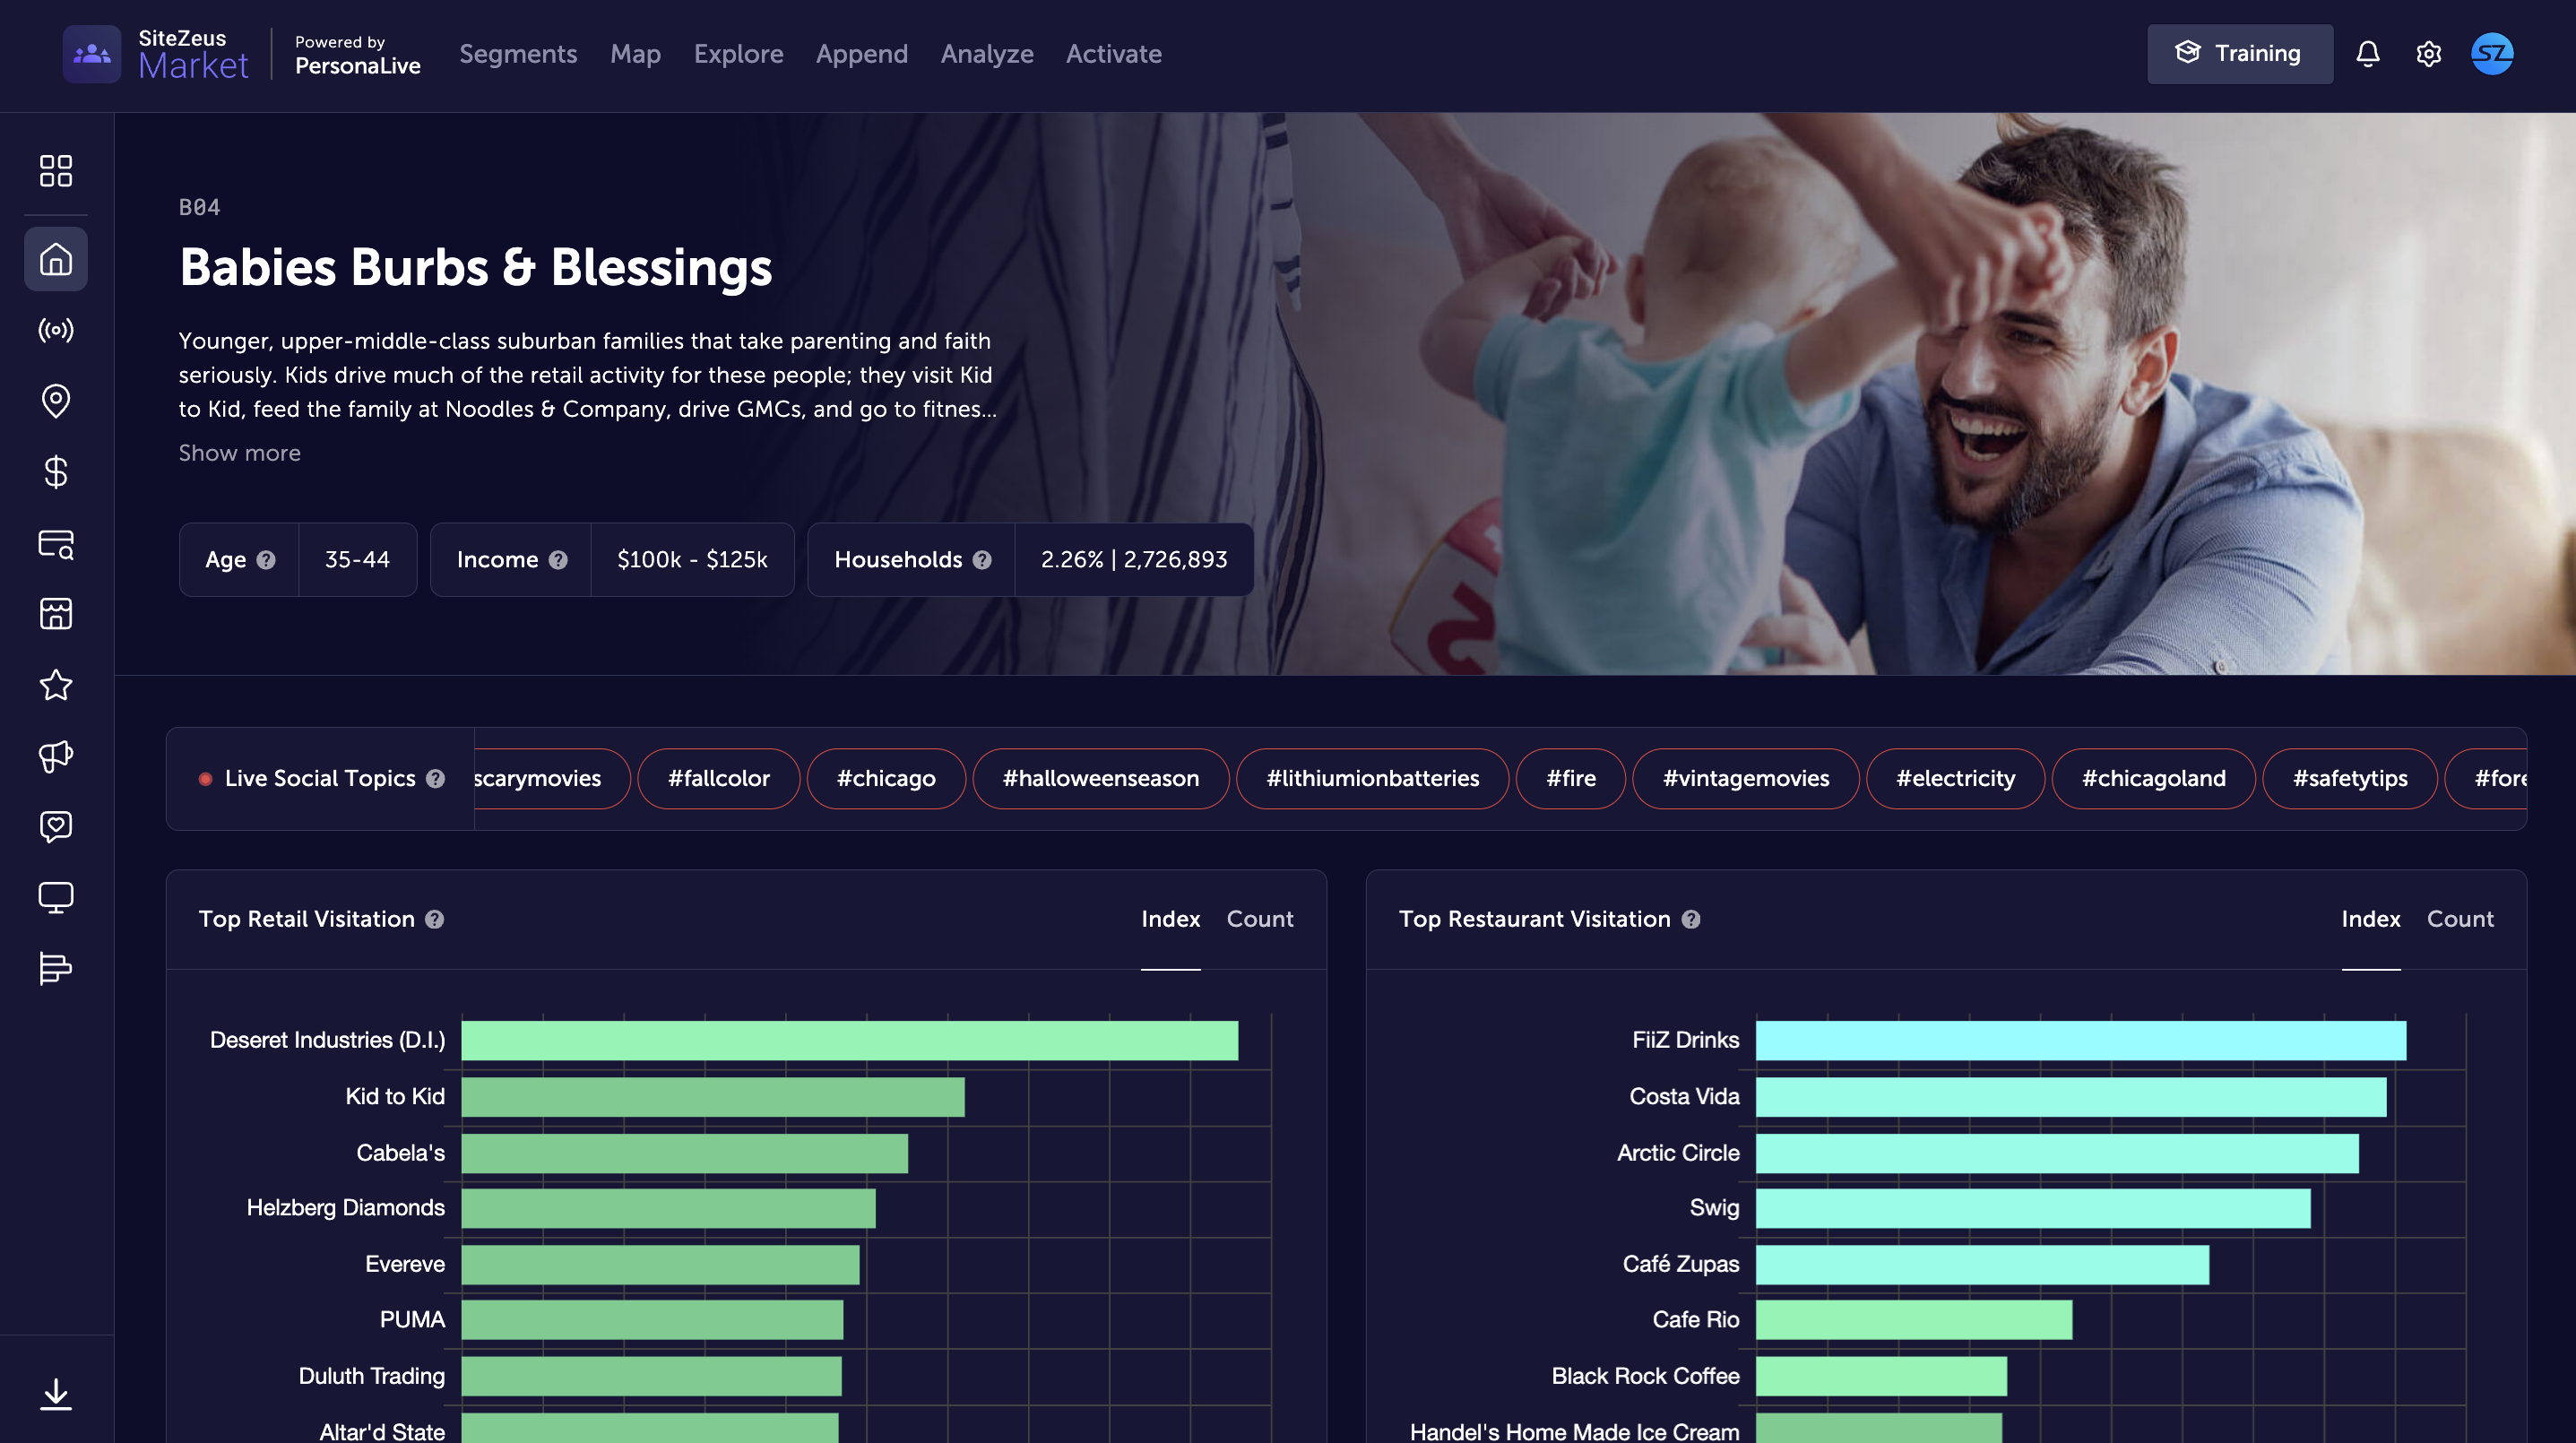The width and height of the screenshot is (2576, 1443).
Task: Open the dashboard grid icon in the sidebar
Action: [x=56, y=171]
